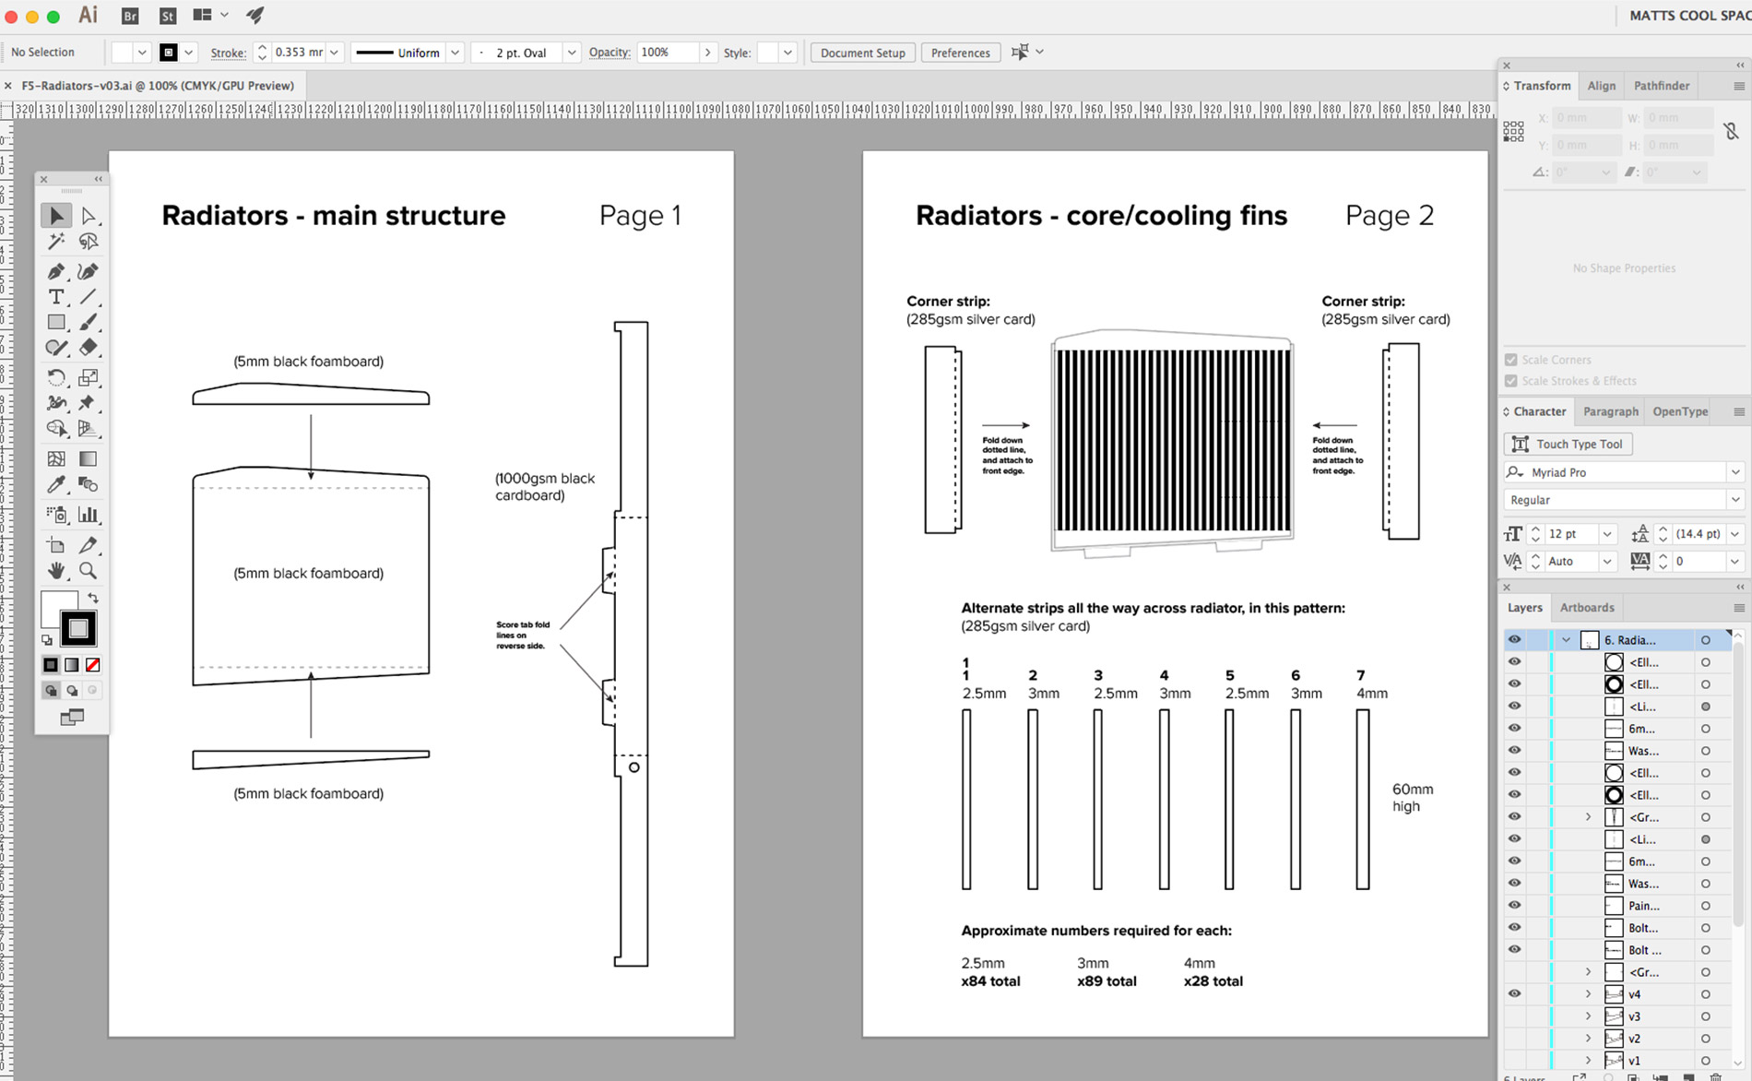Hide the 6. Radia layer

tap(1514, 639)
